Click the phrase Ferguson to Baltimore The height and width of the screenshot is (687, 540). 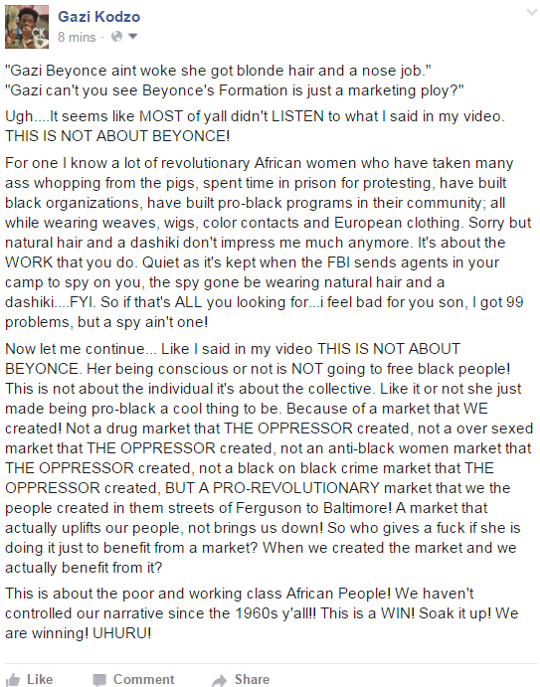(x=313, y=508)
